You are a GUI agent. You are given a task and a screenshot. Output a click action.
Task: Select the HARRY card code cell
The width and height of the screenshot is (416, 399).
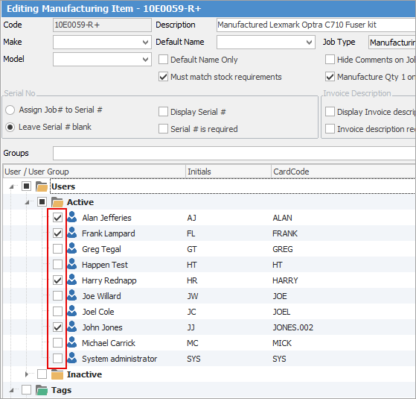285,280
